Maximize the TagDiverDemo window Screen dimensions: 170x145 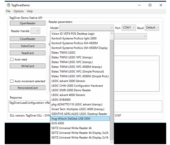point(150,5)
